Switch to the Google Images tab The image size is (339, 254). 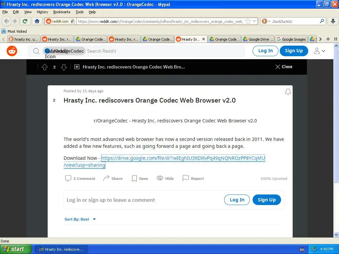[x=291, y=39]
